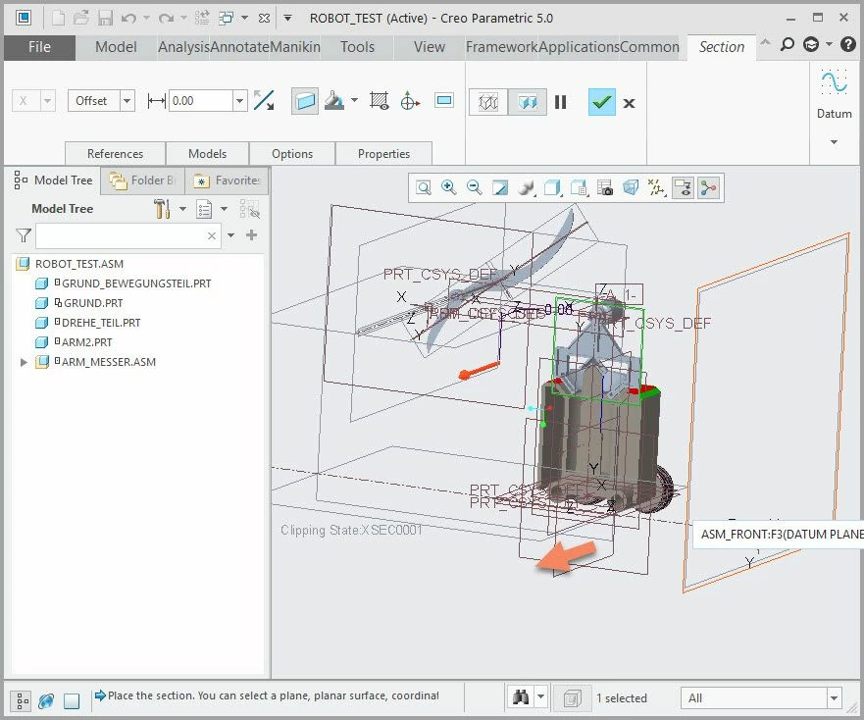Open the datum display filters icon
This screenshot has width=864, height=720.
click(656, 188)
